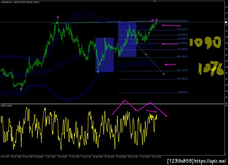Select the trend line's middle anchor point
Image resolution: width=228 pixels, height=165 pixels.
[x=146, y=55]
